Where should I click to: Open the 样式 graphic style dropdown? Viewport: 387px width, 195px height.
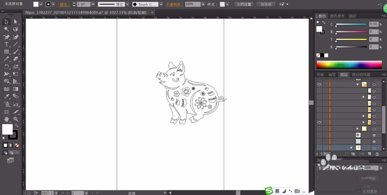[x=227, y=4]
